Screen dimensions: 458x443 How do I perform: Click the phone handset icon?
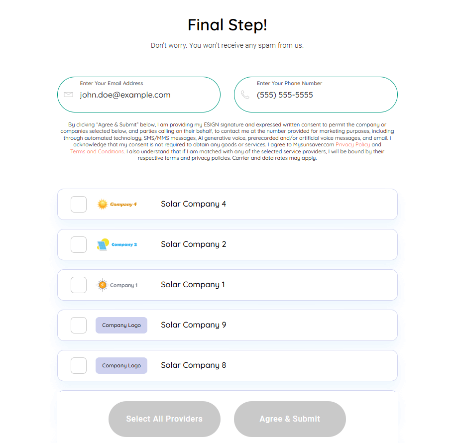245,95
